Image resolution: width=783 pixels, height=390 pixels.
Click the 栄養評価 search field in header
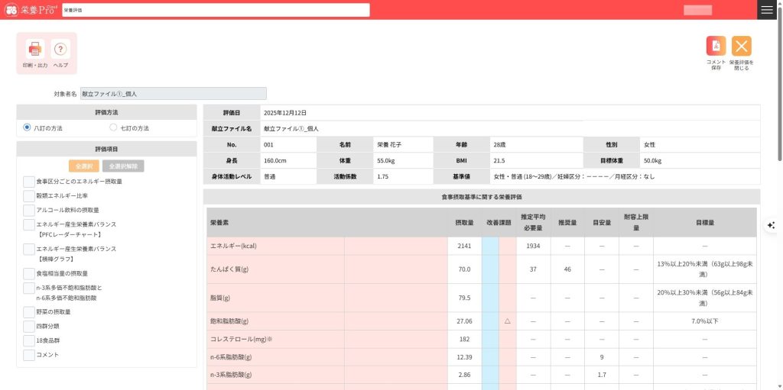tap(215, 10)
